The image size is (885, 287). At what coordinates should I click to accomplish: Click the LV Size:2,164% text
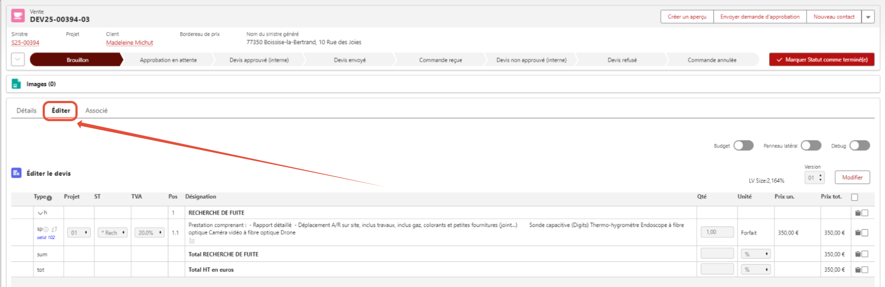[x=766, y=181]
